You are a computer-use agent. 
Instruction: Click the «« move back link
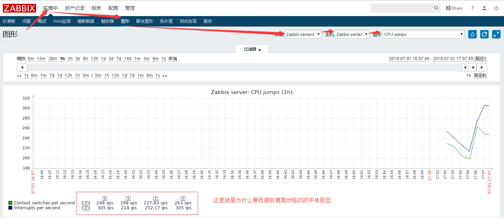pyautogui.click(x=19, y=75)
